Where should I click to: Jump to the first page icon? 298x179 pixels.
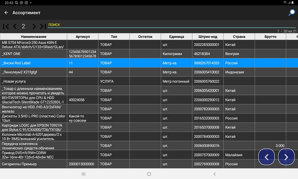tap(6, 26)
